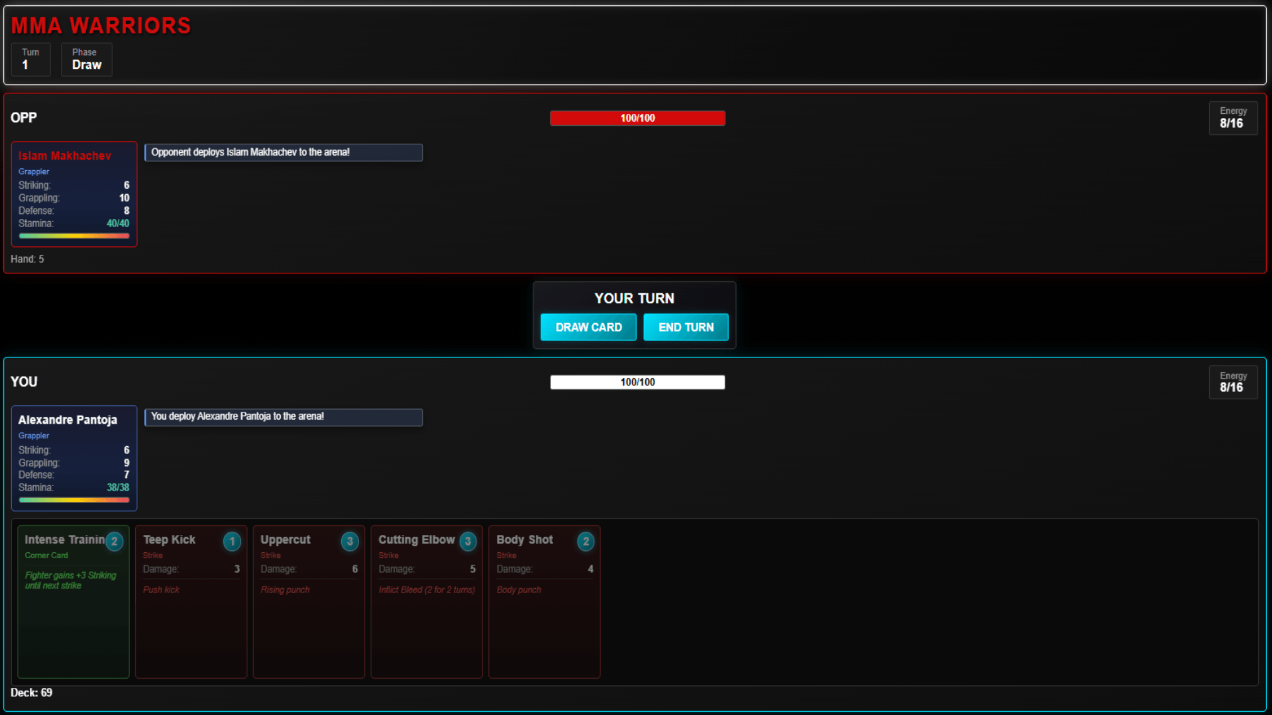
Task: Click the opponent's red health bar
Action: coord(637,118)
